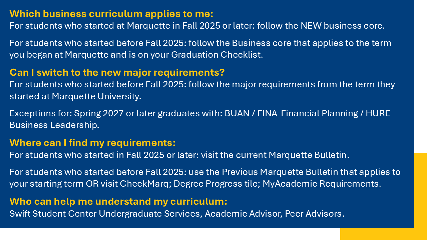Click the 'Which business curriculum applies to me' heading
Screen dimensions: 427x240
[x=111, y=14]
